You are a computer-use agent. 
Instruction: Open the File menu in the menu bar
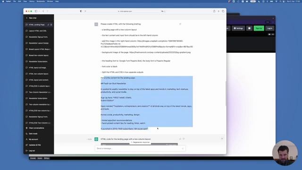pos(15,1)
